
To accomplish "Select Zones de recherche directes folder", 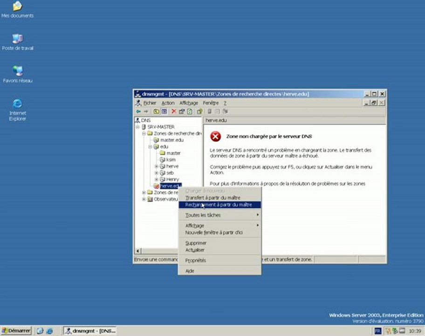I will [177, 133].
